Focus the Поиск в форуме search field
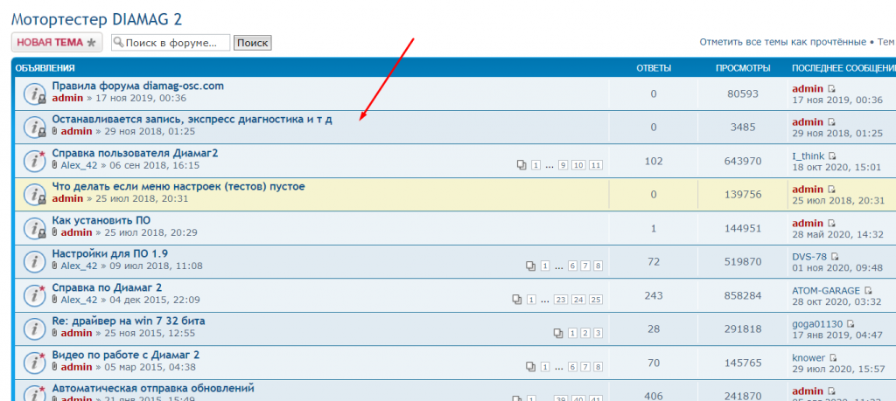 pos(171,43)
